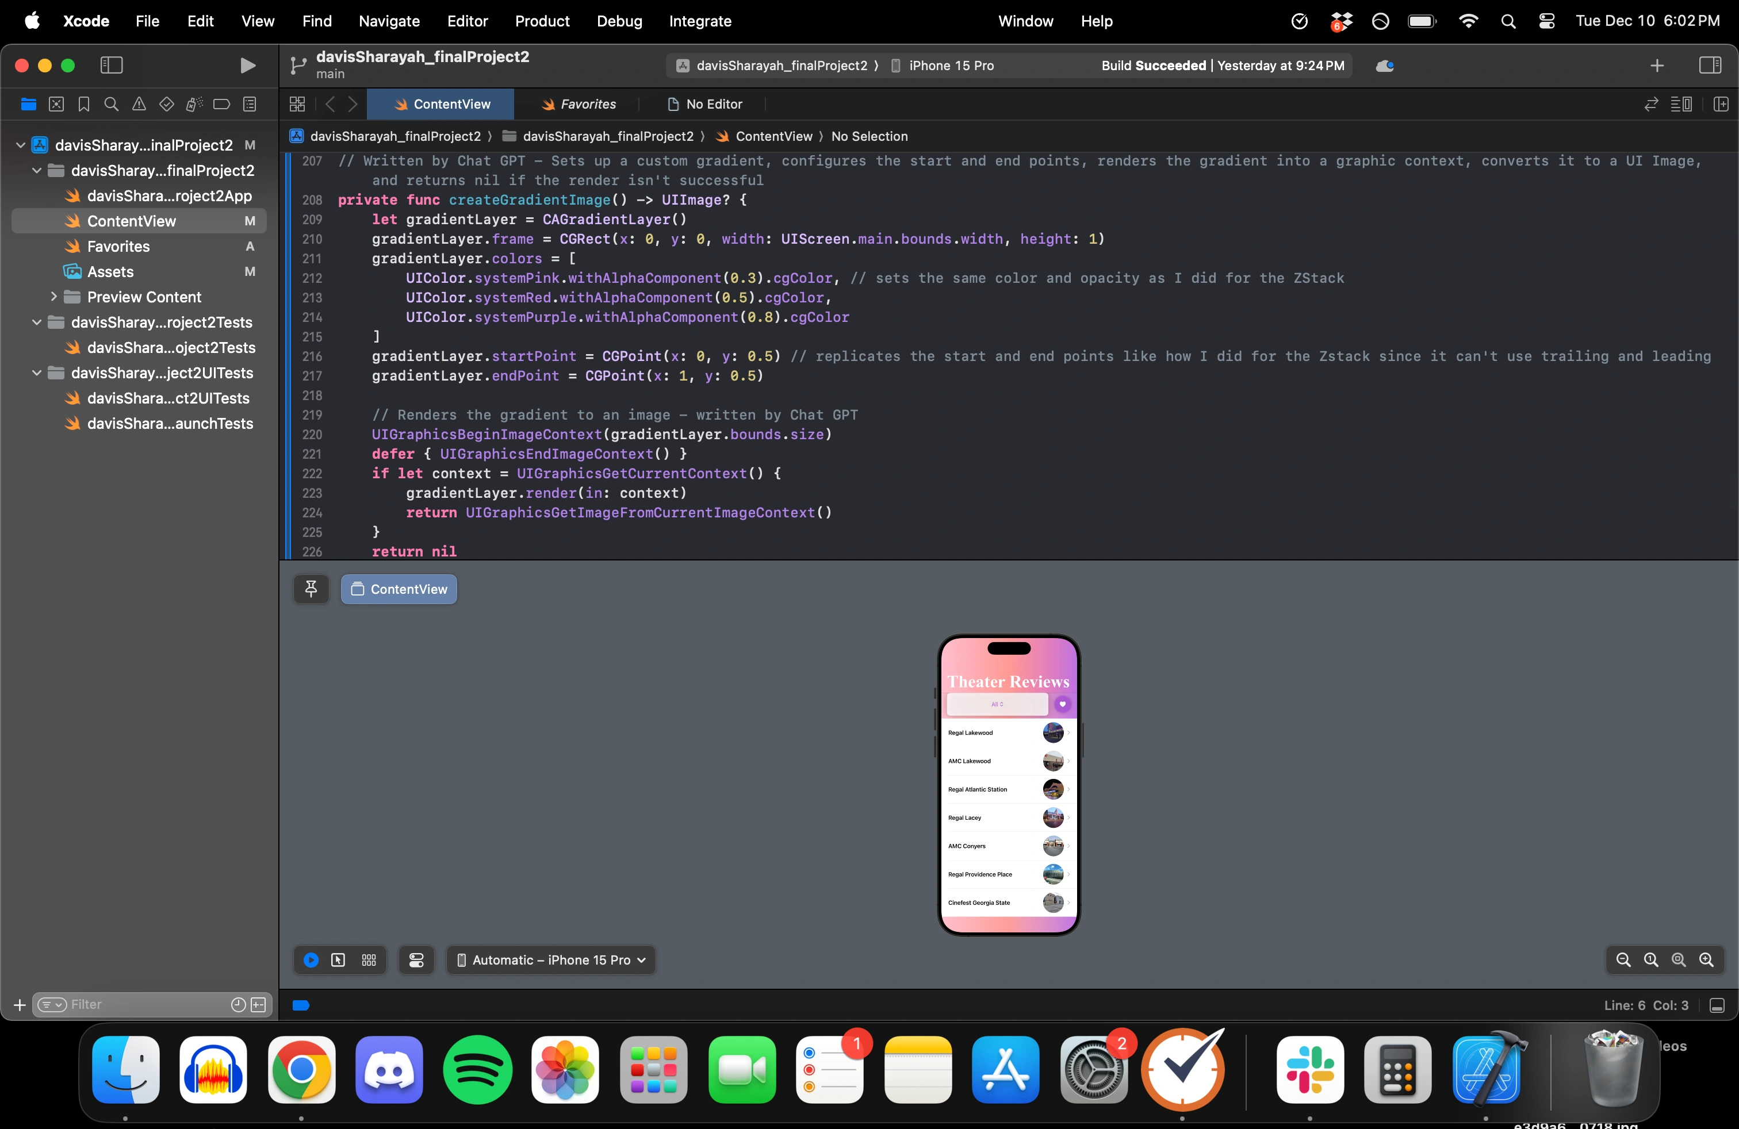This screenshot has width=1739, height=1129.
Task: Expand the Preview Content folder
Action: pyautogui.click(x=53, y=297)
